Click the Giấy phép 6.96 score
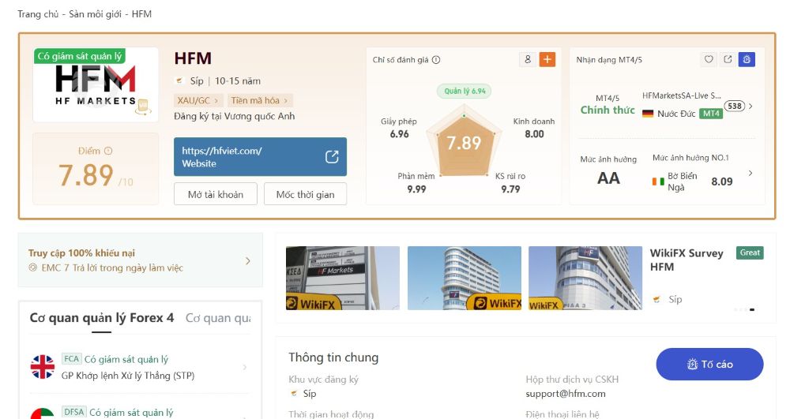This screenshot has width=790, height=419. point(398,128)
